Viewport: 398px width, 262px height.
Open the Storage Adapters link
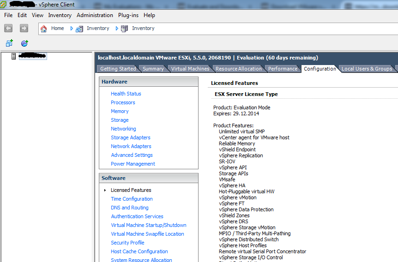coord(131,137)
